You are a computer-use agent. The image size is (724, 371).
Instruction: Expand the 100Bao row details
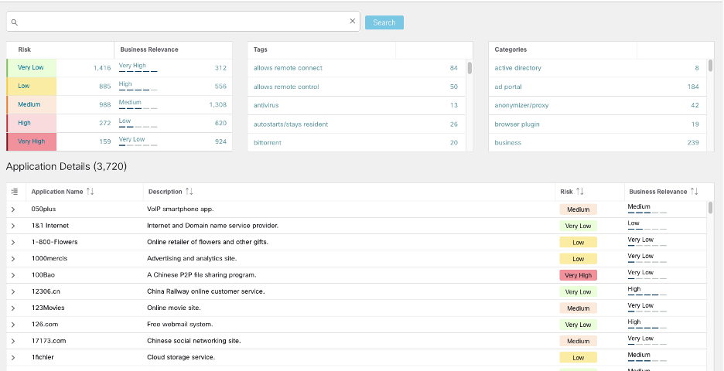(x=13, y=275)
